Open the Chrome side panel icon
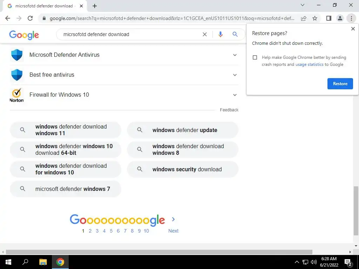 click(329, 18)
